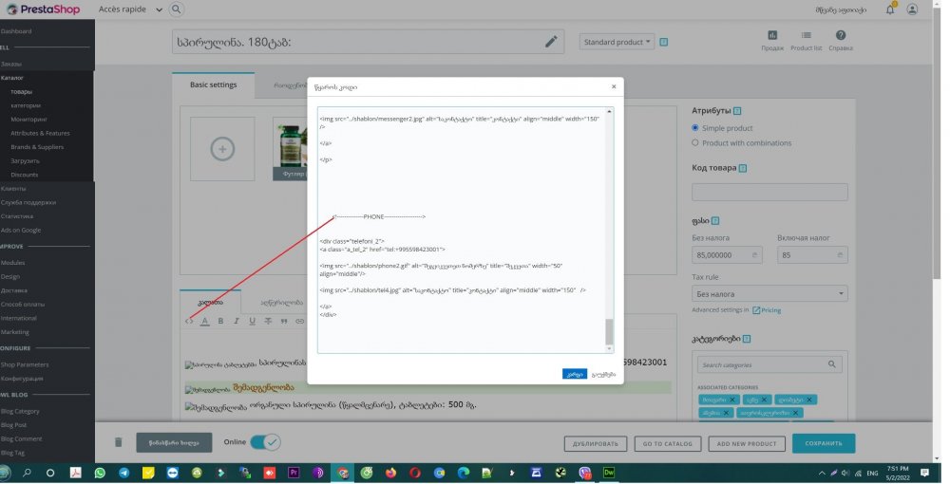Toggle underline formatting in the editor
The height and width of the screenshot is (484, 950).
click(x=252, y=322)
